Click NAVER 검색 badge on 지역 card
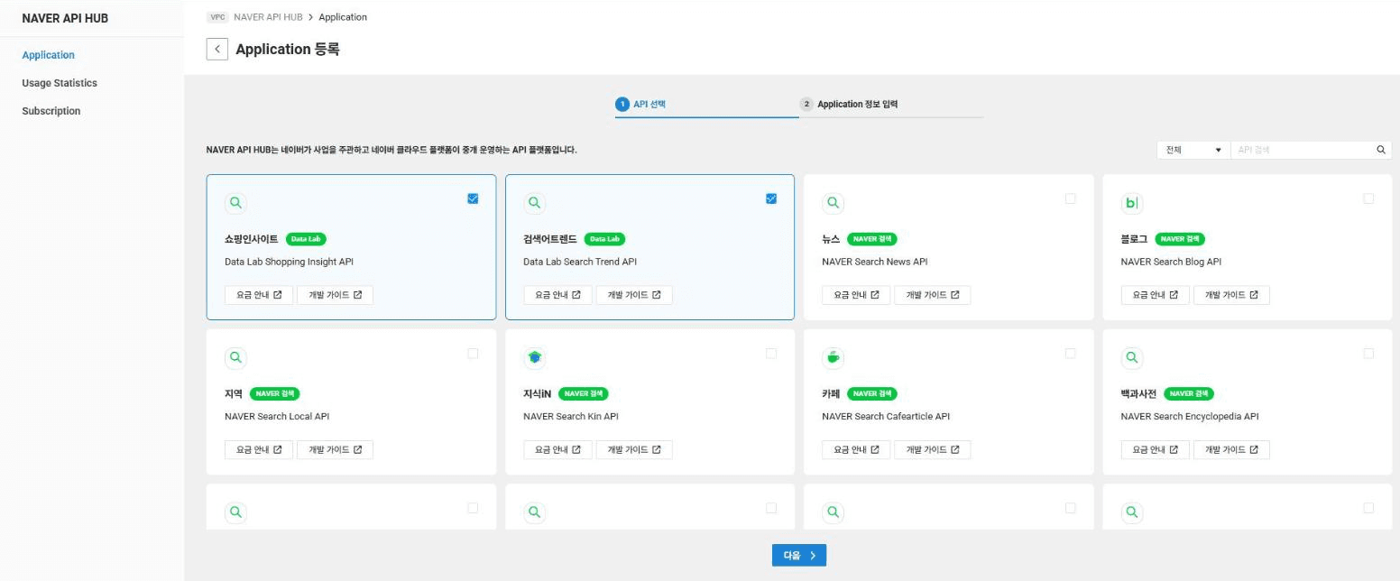This screenshot has width=1400, height=581. click(x=274, y=393)
